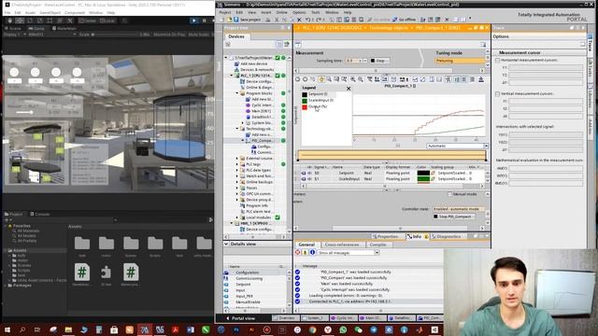Click Stop PID_Compact button
The image size is (598, 336).
click(x=454, y=217)
